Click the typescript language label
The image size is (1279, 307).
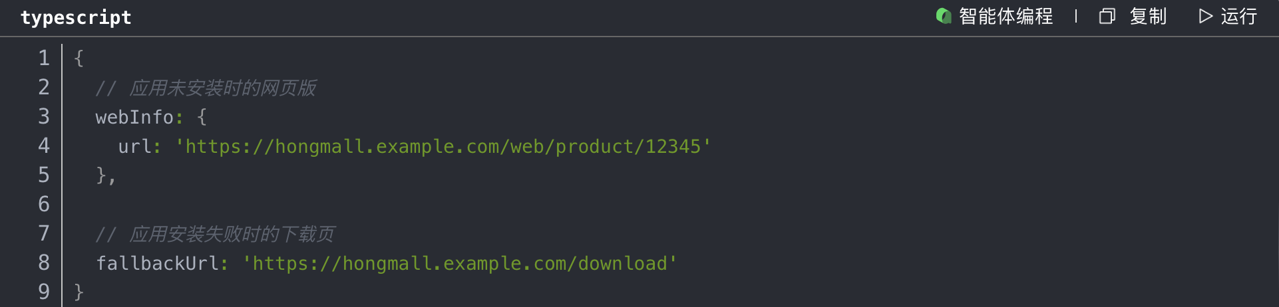click(76, 17)
